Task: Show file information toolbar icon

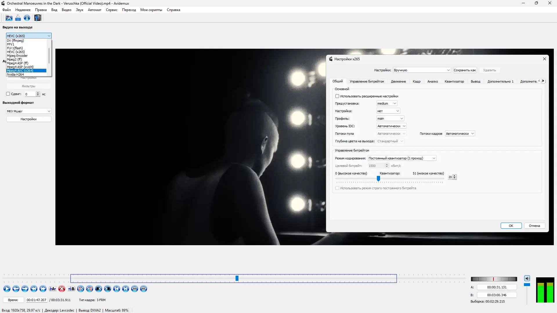Action: (x=27, y=18)
